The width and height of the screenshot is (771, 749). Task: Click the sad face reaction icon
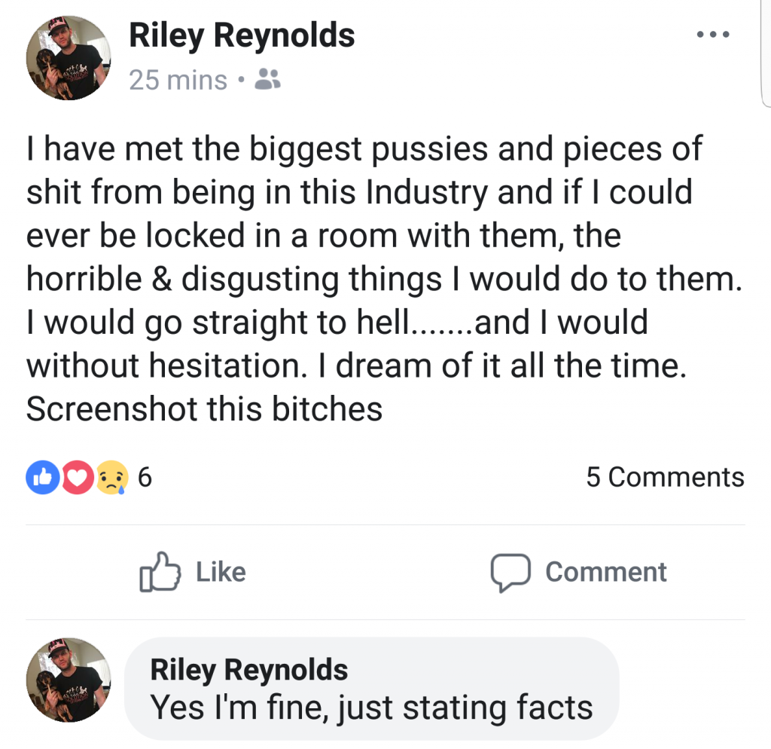(x=112, y=477)
